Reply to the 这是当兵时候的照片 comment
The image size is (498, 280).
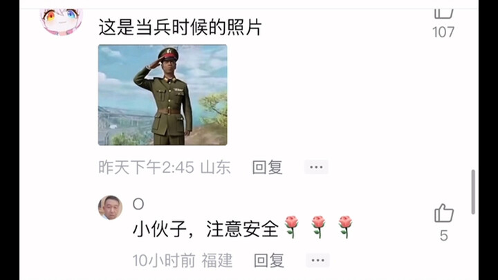pos(267,167)
